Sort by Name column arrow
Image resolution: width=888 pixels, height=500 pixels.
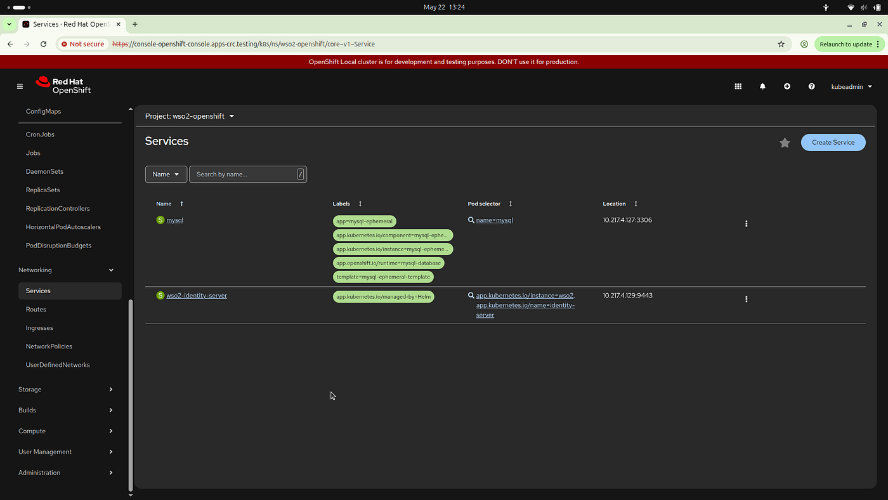182,204
